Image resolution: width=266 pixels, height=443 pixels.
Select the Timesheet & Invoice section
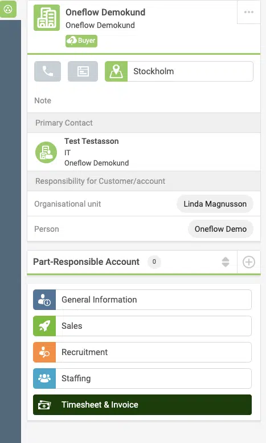pyautogui.click(x=142, y=405)
